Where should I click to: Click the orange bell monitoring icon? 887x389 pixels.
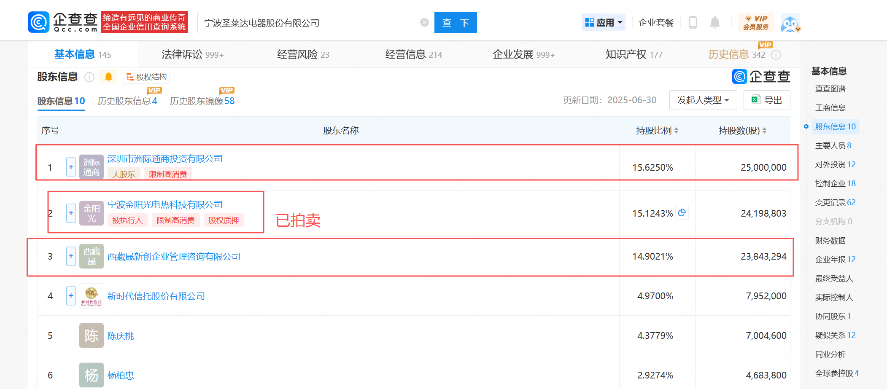click(x=108, y=77)
